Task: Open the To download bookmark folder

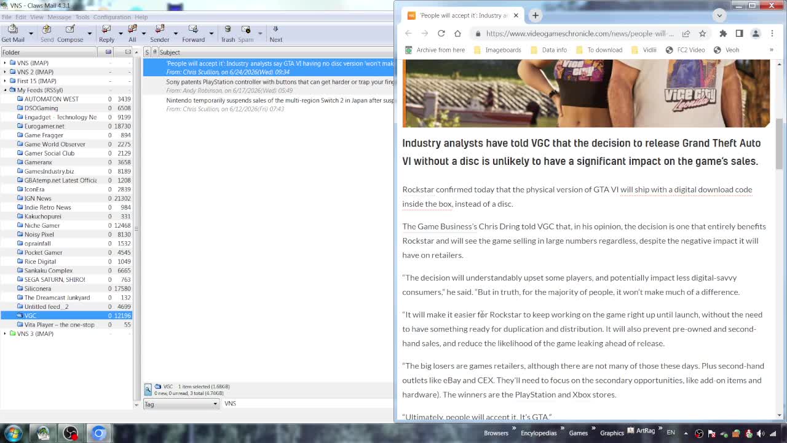Action: pos(599,50)
